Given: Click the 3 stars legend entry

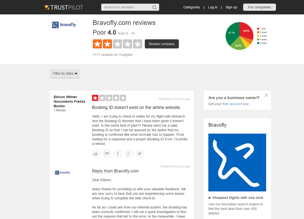Looking at the screenshot, I should click(x=262, y=36).
